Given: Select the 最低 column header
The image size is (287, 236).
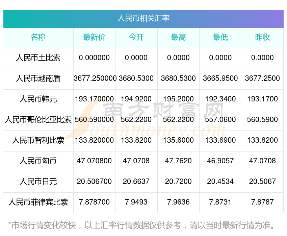Looking at the screenshot, I should pos(220,37).
